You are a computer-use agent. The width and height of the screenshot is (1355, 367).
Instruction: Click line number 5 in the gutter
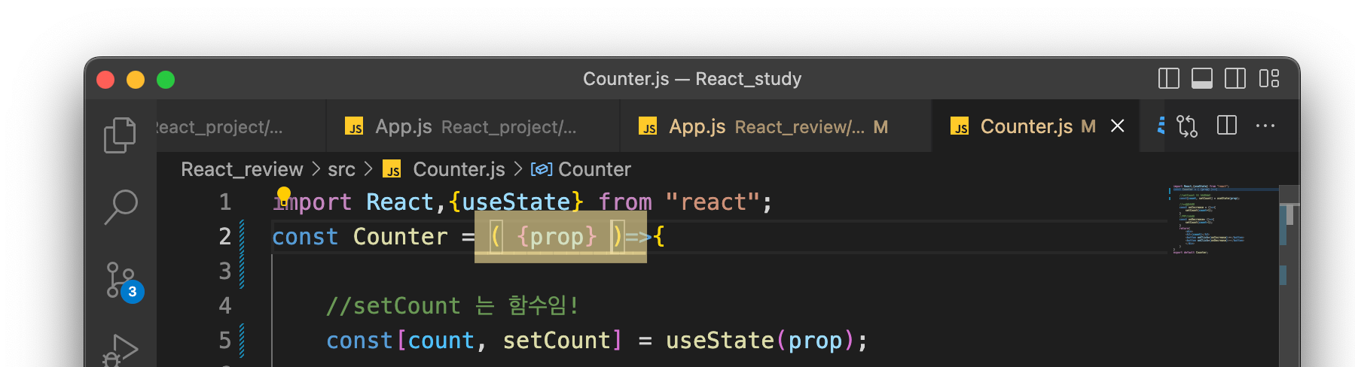coord(225,341)
